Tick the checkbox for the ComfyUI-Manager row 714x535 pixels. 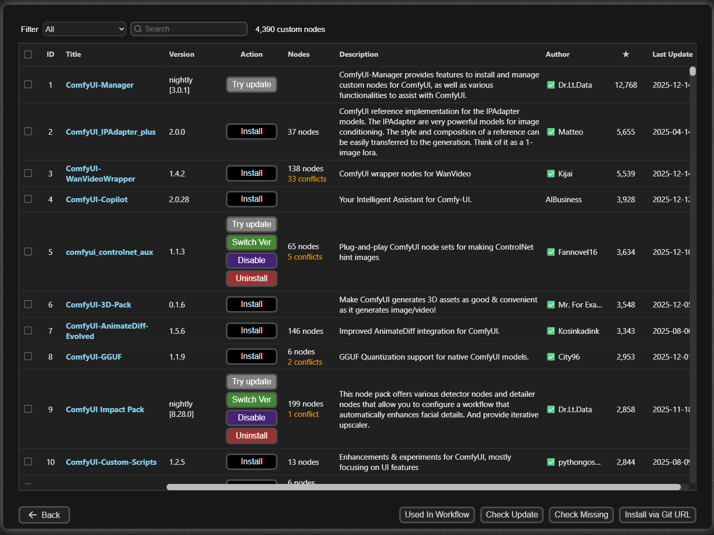tap(28, 85)
